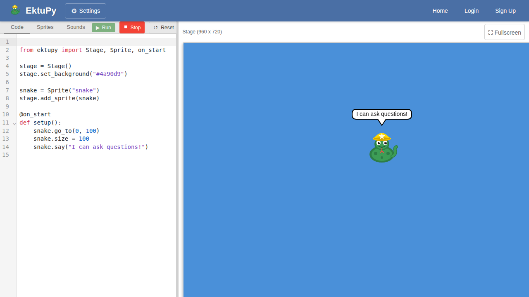
Task: Open Settings with the gear button
Action: [x=86, y=11]
